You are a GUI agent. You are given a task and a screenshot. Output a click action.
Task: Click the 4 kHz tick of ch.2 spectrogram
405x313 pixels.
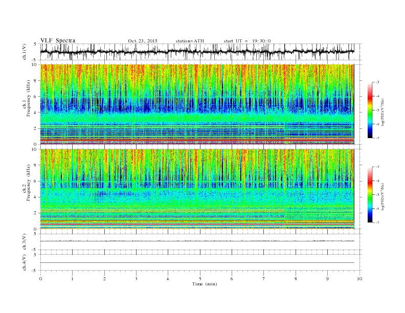[x=36, y=197]
